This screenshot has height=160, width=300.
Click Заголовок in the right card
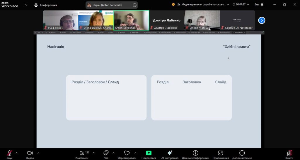[x=192, y=82]
